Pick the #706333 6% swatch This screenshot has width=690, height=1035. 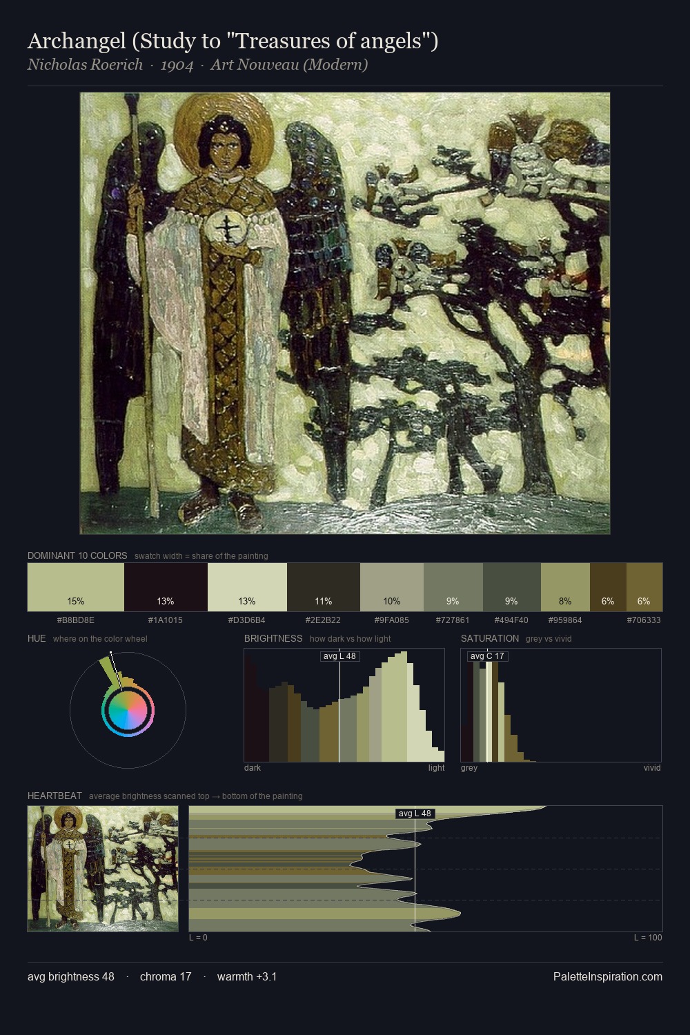(644, 586)
